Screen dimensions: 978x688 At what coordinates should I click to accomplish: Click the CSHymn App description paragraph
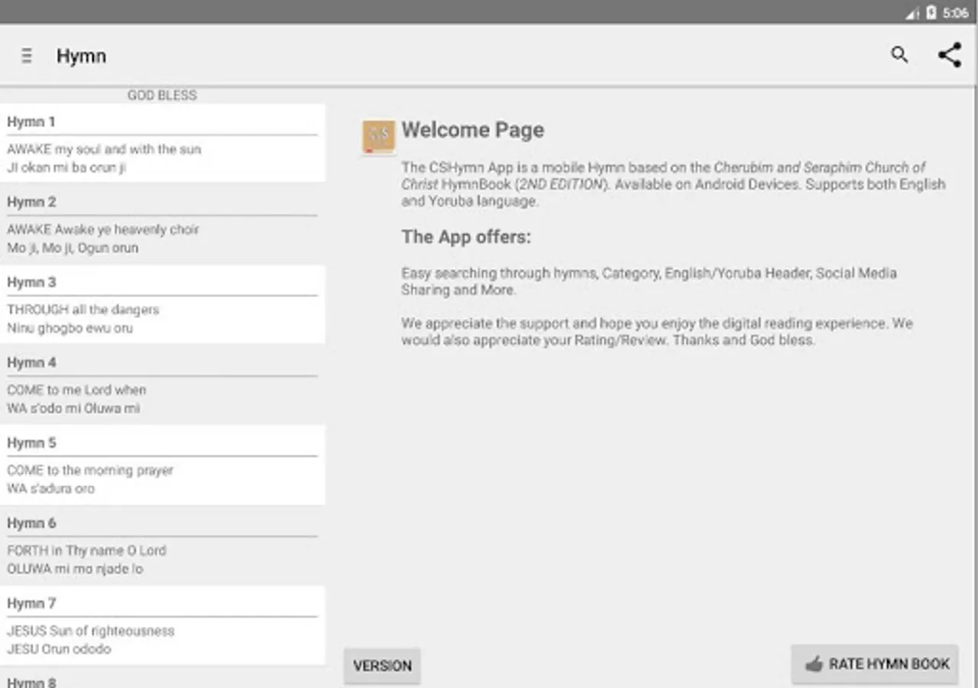point(673,184)
